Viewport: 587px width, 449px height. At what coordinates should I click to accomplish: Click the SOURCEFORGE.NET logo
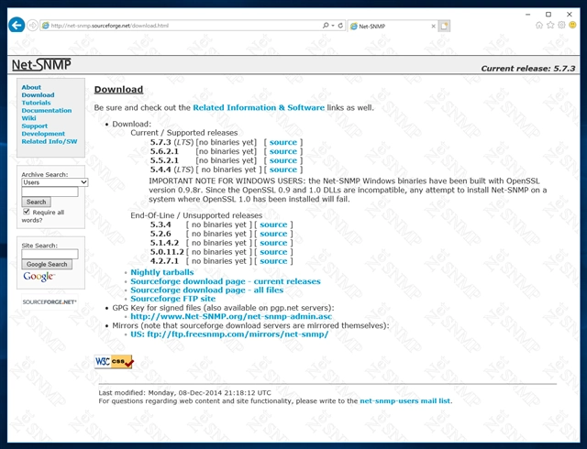[x=50, y=302]
